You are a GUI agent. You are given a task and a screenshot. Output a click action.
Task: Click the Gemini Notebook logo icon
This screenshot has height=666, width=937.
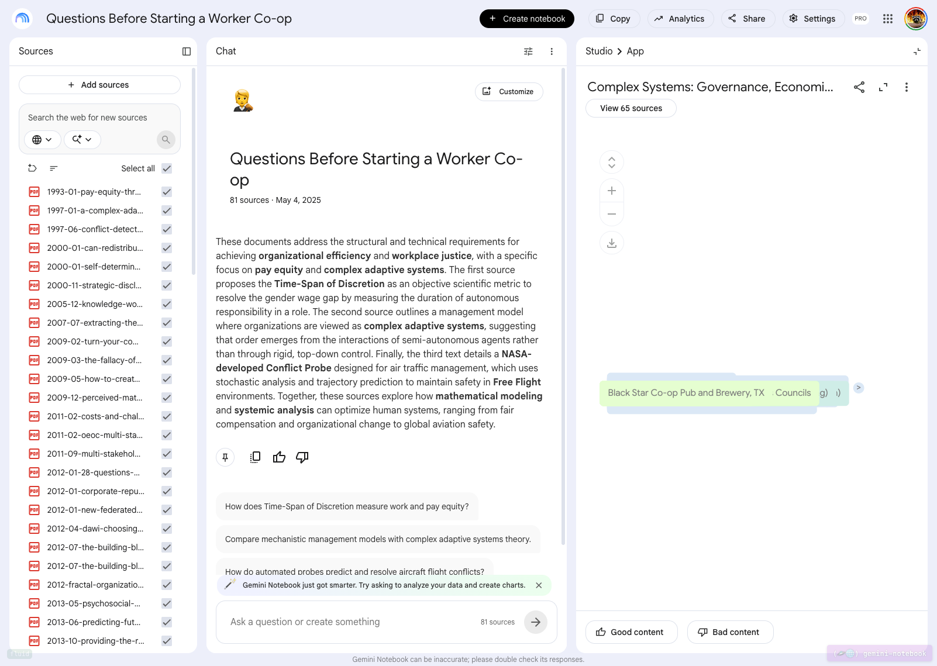pos(22,19)
